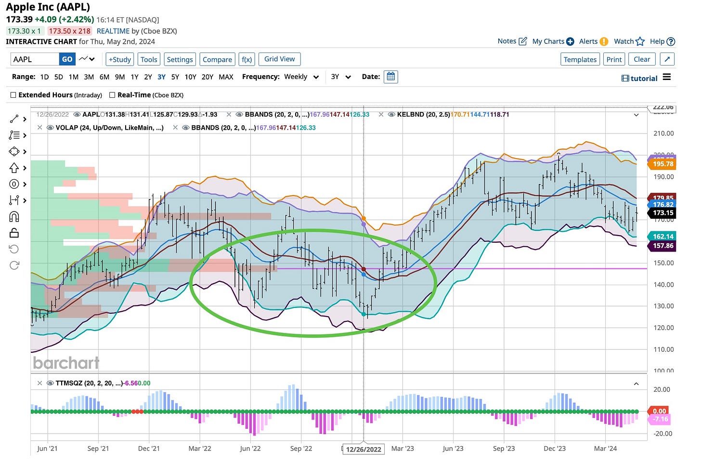Click the chart type line icon
The width and height of the screenshot is (701, 464).
[x=84, y=59]
